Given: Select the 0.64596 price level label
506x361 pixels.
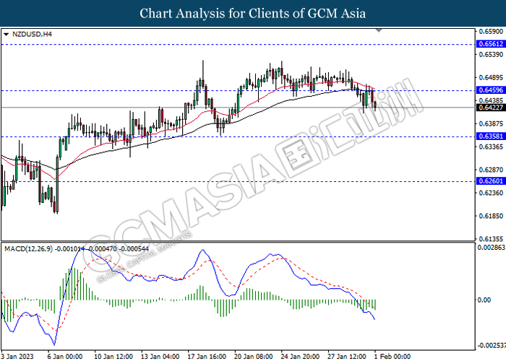Looking at the screenshot, I should (491, 90).
